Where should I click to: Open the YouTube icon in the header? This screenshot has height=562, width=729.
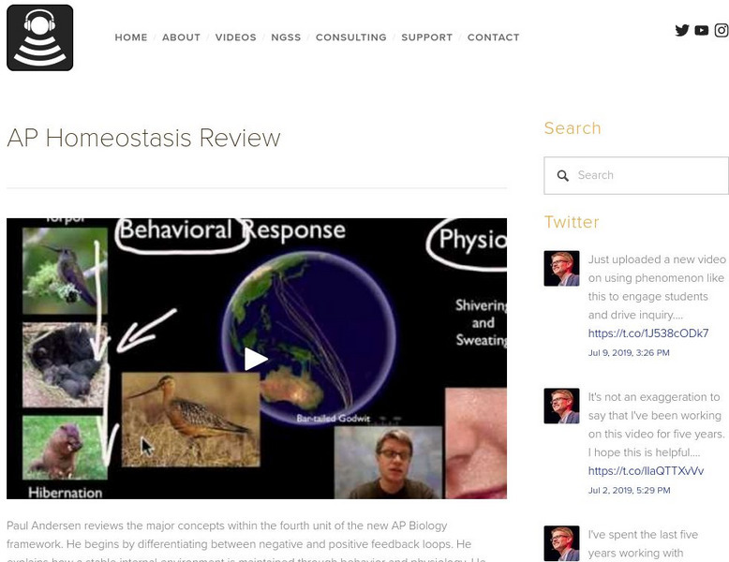[702, 31]
